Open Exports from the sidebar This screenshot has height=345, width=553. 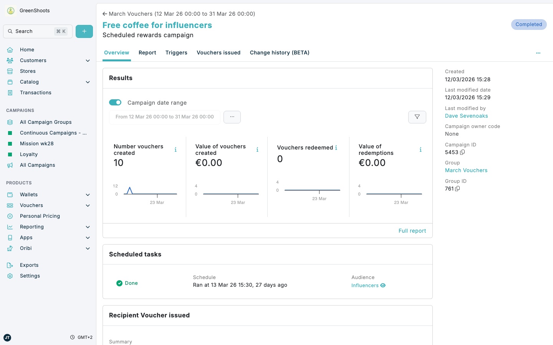pos(29,265)
